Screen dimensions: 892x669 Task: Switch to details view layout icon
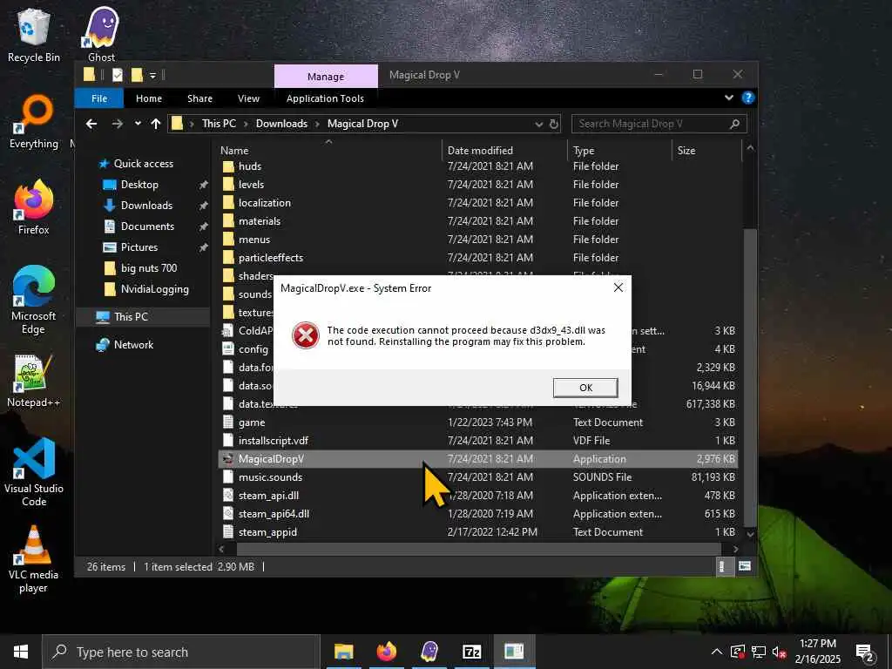pos(722,566)
